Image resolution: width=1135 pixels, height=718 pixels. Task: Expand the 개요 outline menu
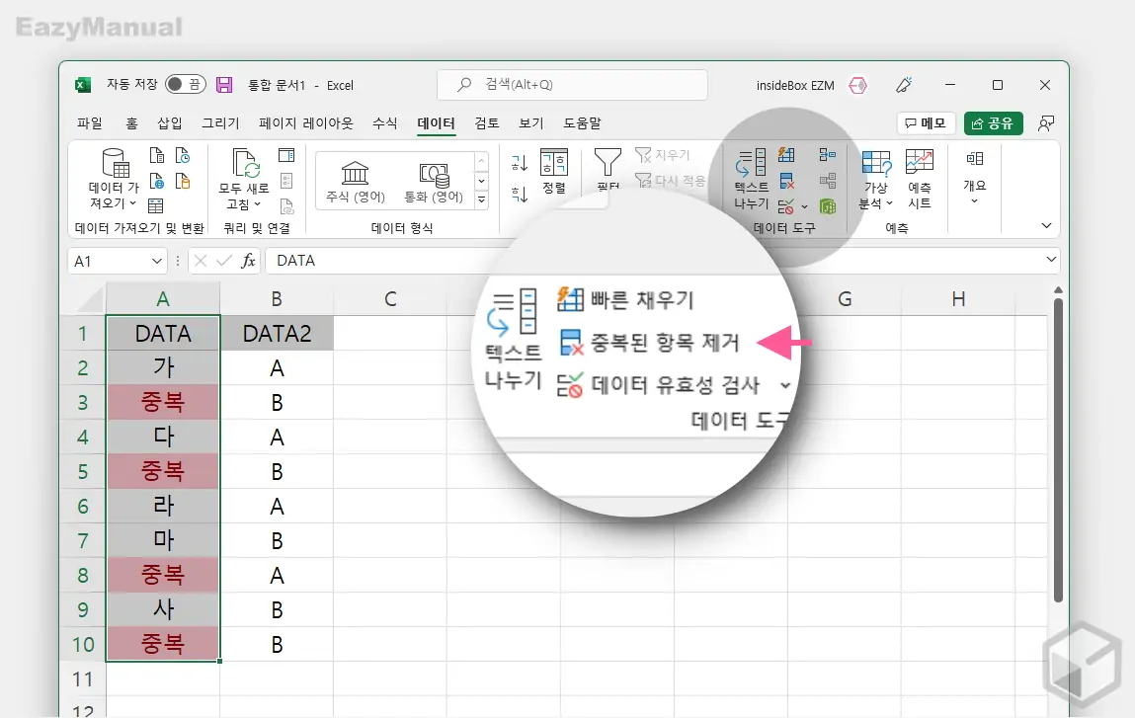[974, 178]
